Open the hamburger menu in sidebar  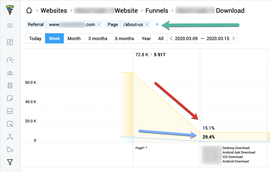pyautogui.click(x=10, y=25)
